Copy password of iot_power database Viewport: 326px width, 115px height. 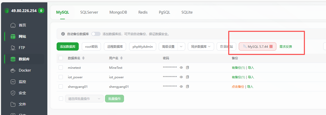click(x=187, y=77)
